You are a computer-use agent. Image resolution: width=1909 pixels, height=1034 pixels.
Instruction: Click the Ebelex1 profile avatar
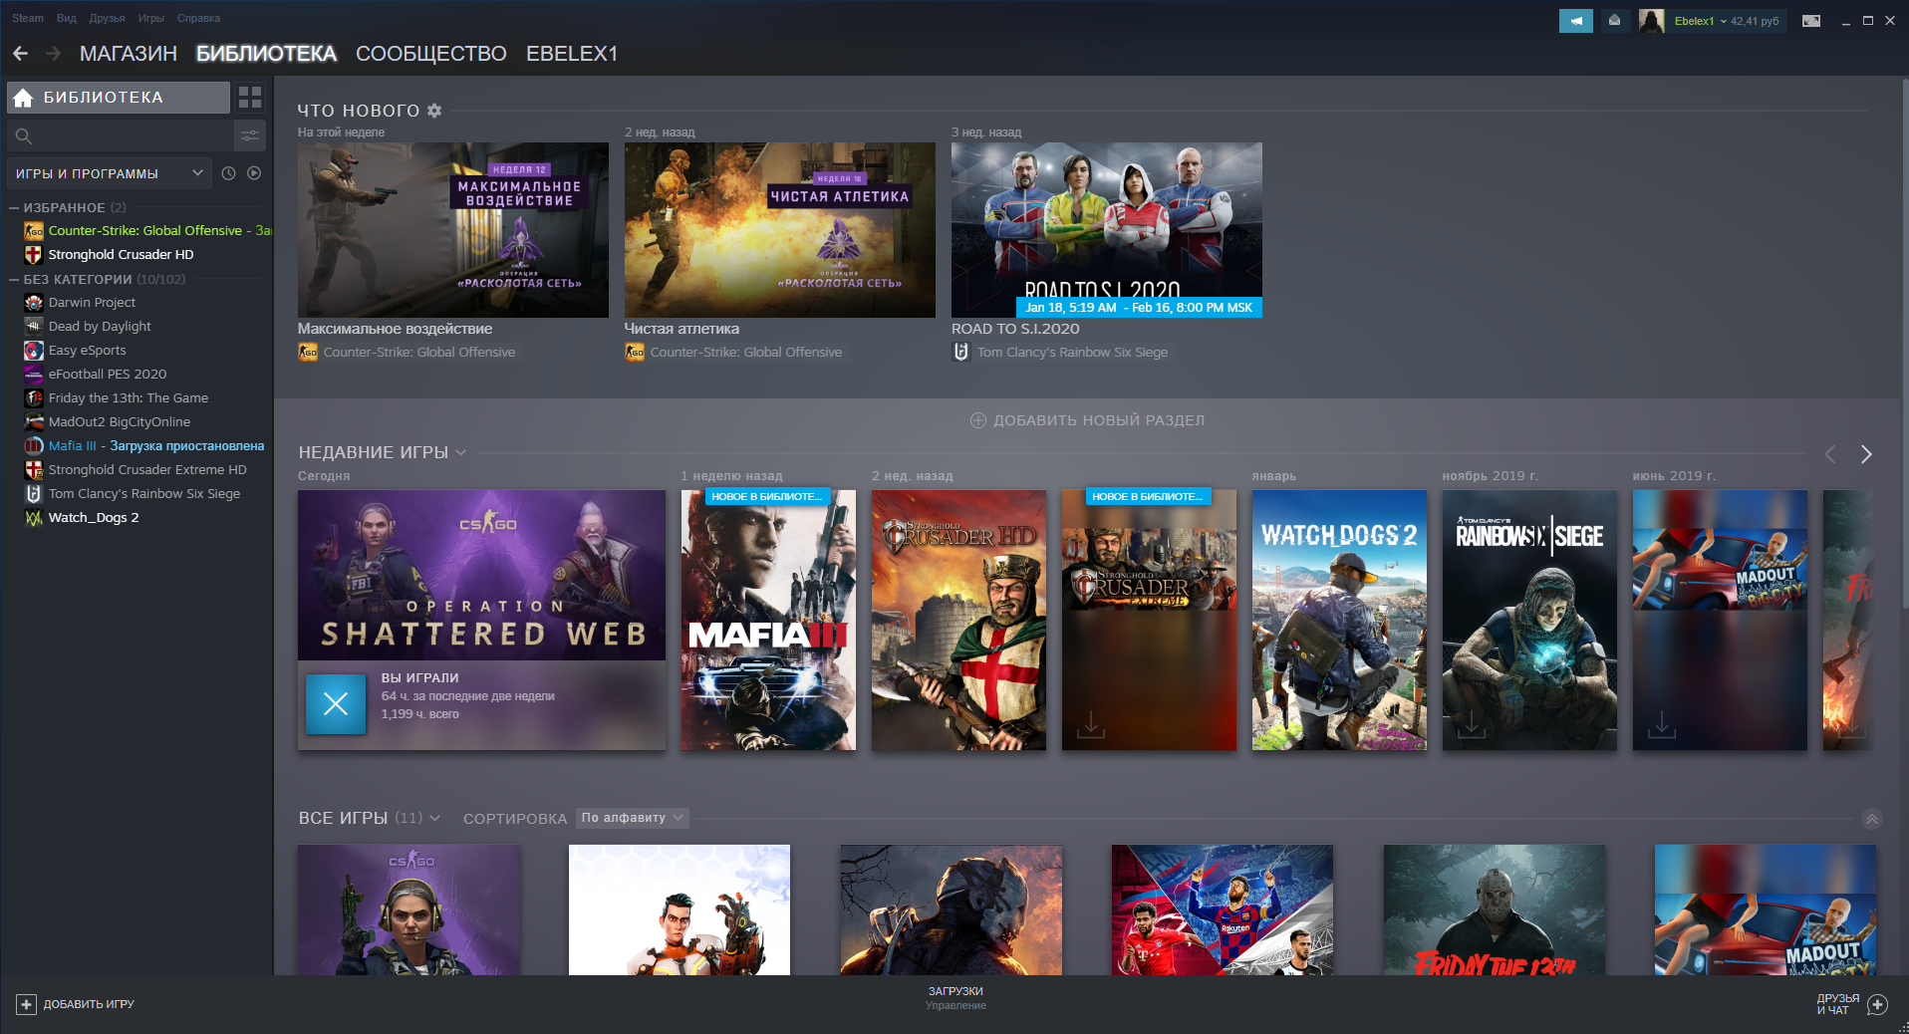click(x=1651, y=21)
